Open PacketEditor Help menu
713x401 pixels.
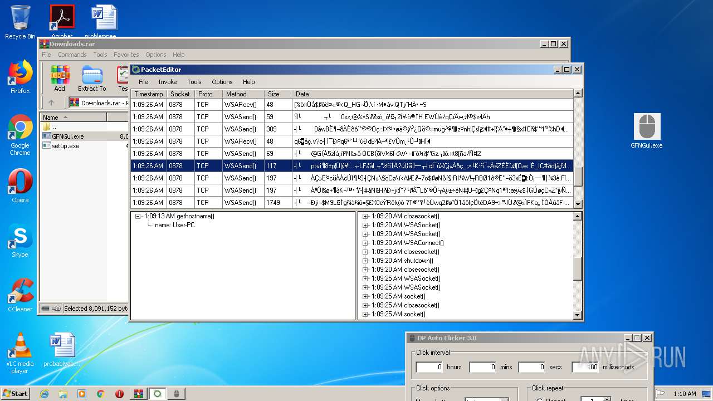[x=248, y=82]
